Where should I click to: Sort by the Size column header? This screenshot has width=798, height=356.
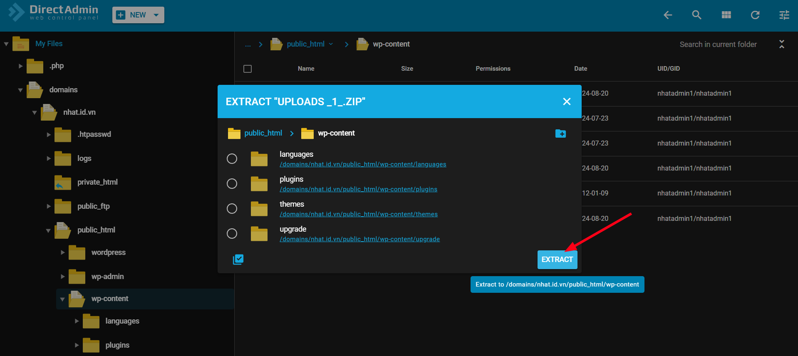click(407, 69)
